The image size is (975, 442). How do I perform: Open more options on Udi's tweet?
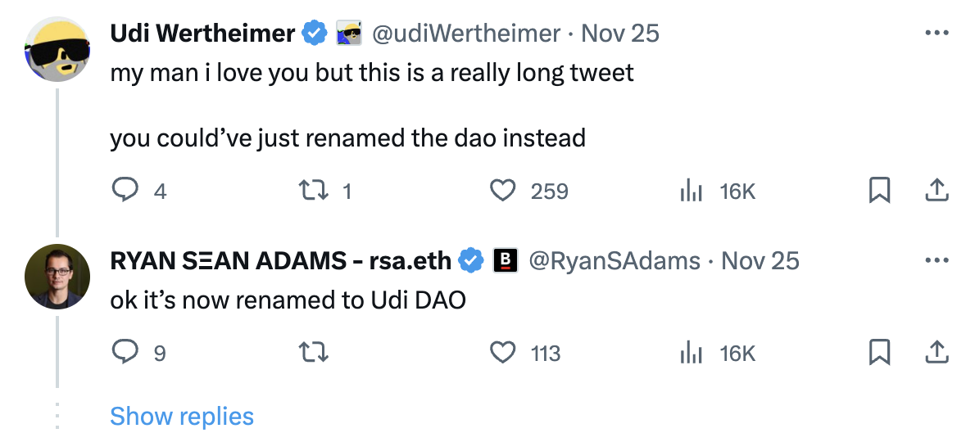[936, 33]
